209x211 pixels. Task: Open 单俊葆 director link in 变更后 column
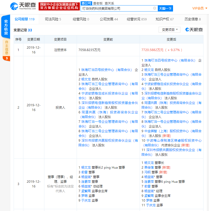[x=149, y=167]
